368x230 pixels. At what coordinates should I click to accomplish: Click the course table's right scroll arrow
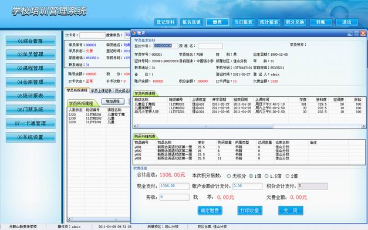[x=363, y=126]
